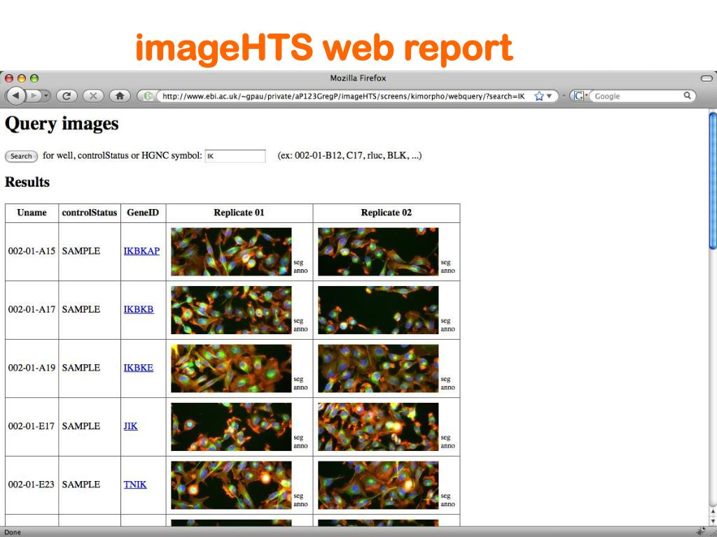Open the IKBKAP gene link
The width and height of the screenshot is (717, 537).
click(141, 251)
